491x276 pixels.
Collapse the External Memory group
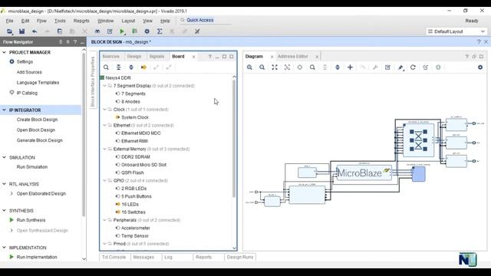pyautogui.click(x=105, y=149)
